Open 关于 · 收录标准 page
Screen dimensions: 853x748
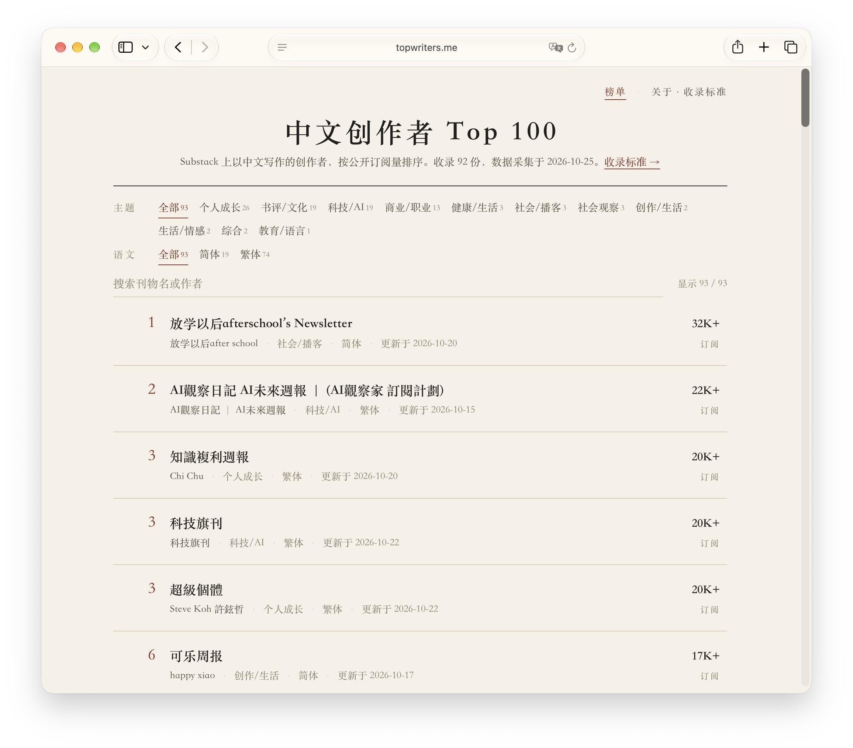[688, 92]
